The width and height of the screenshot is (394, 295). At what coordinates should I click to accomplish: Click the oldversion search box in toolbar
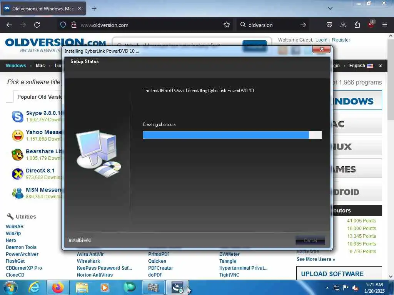click(272, 25)
